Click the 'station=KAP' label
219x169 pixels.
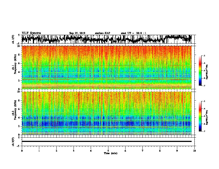103,33
